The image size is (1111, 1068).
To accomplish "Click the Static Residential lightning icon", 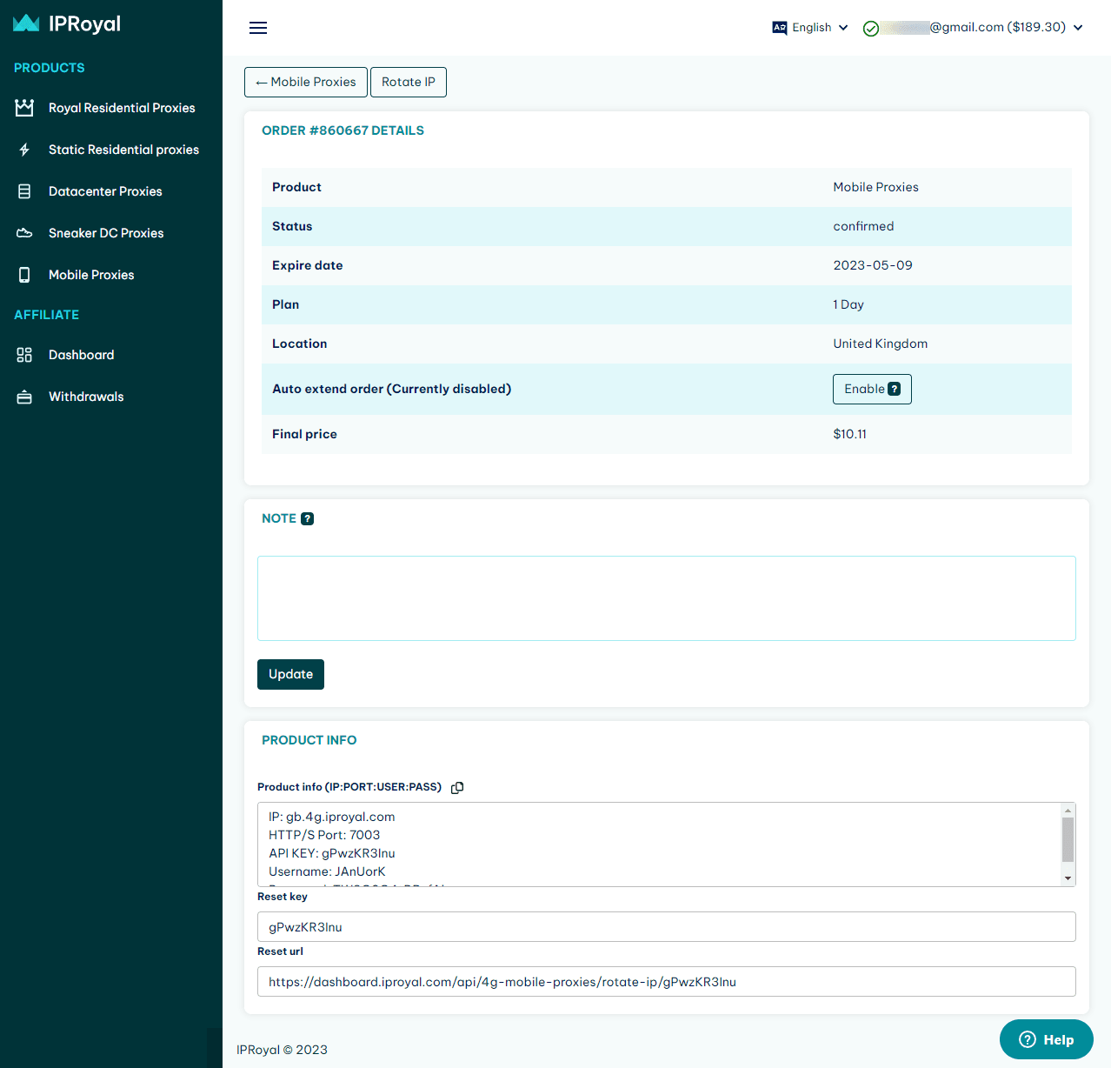I will [24, 150].
